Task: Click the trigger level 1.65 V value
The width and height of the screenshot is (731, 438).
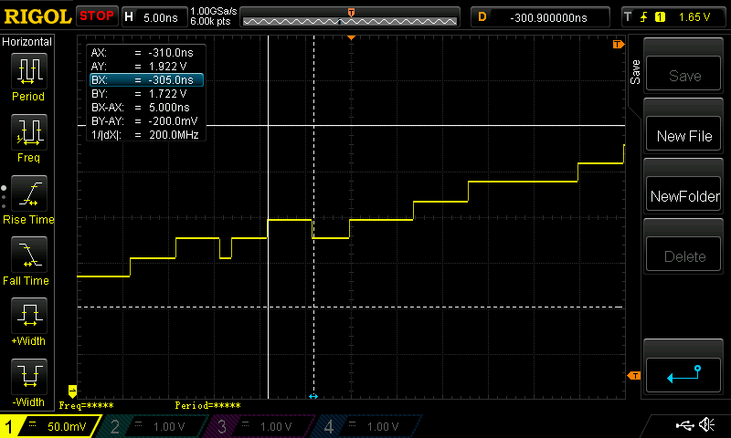Action: tap(694, 17)
